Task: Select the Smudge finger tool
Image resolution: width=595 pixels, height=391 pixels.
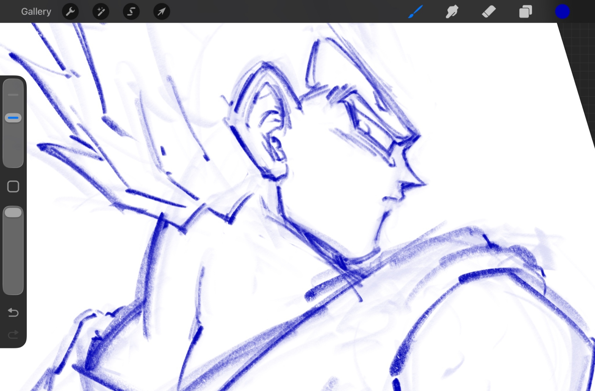Action: click(452, 12)
